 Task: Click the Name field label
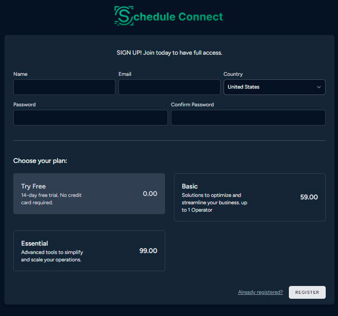tap(21, 74)
